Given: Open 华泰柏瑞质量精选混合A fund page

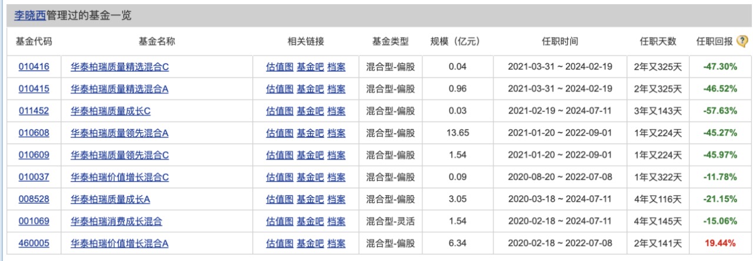Looking at the screenshot, I should click(x=119, y=89).
